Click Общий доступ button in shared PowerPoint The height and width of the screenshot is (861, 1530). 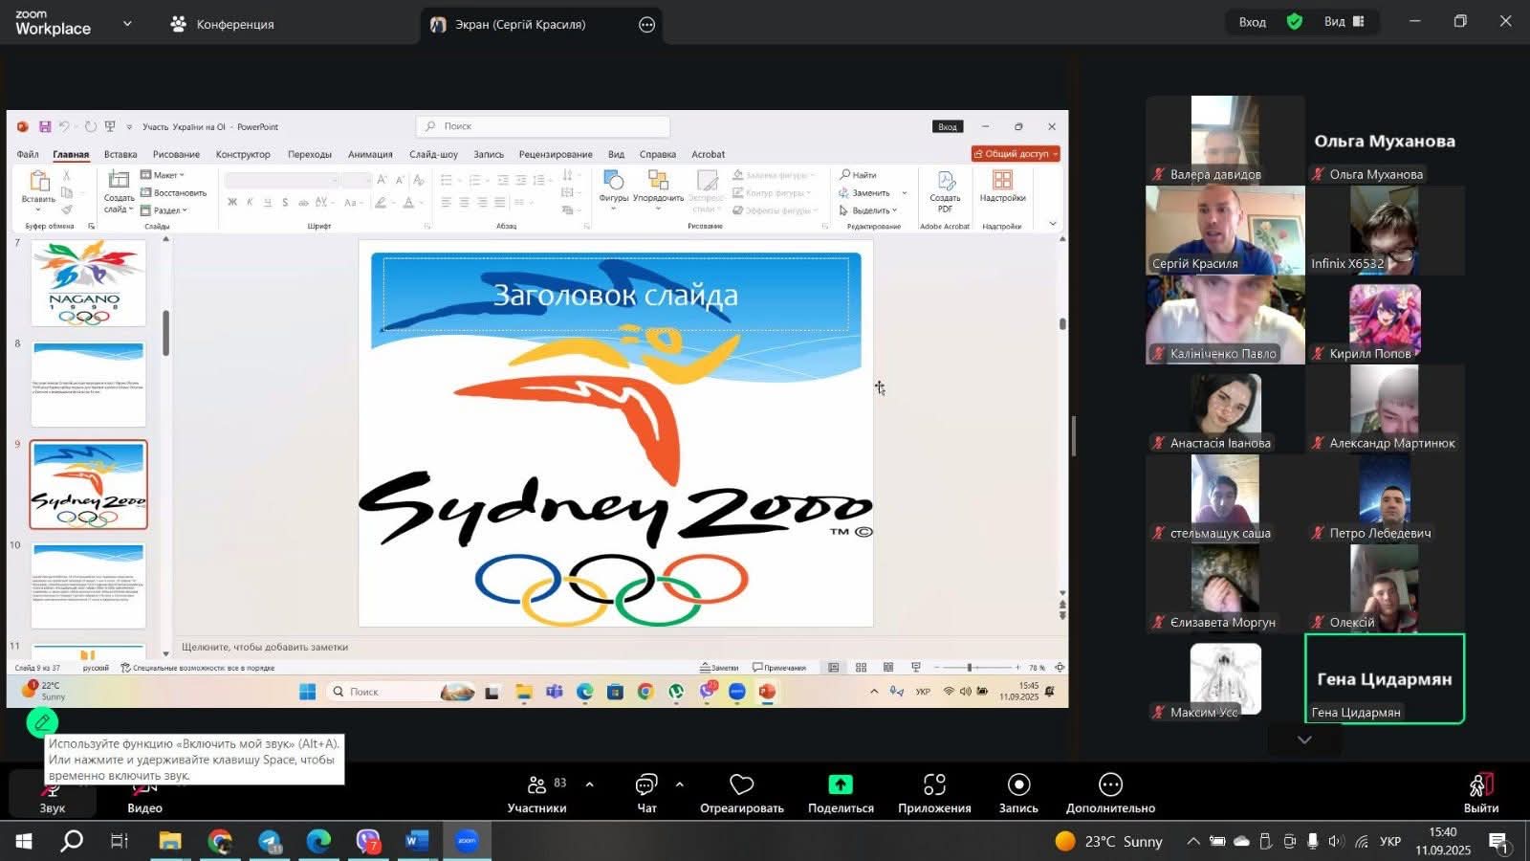pos(1016,154)
